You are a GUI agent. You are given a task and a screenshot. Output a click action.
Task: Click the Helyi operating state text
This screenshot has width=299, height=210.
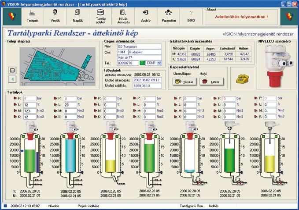203,74
